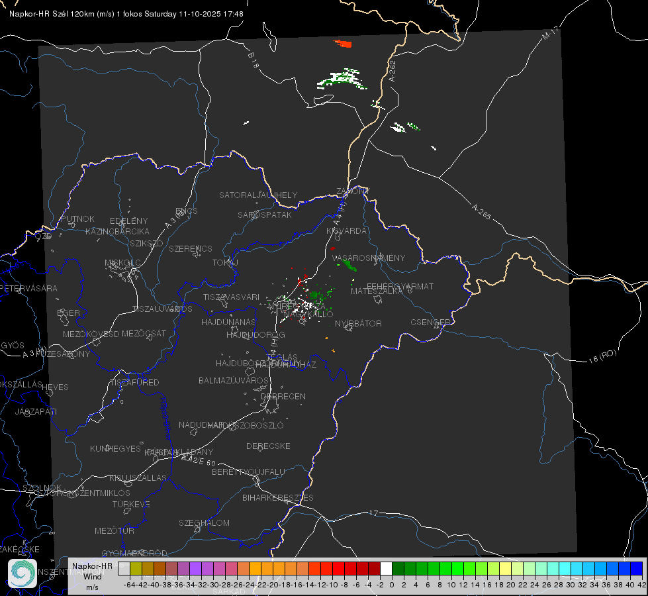
Task: Click the VÁSÁROSNAMÉNY label
Action: point(369,258)
